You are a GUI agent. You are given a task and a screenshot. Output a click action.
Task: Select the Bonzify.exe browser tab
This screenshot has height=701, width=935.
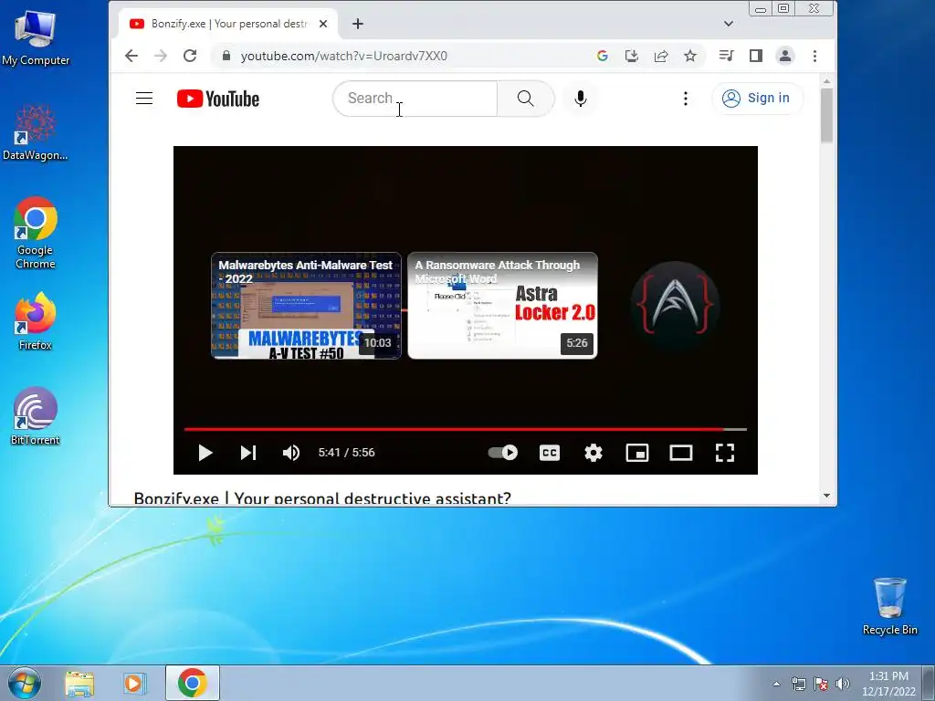[x=226, y=24]
